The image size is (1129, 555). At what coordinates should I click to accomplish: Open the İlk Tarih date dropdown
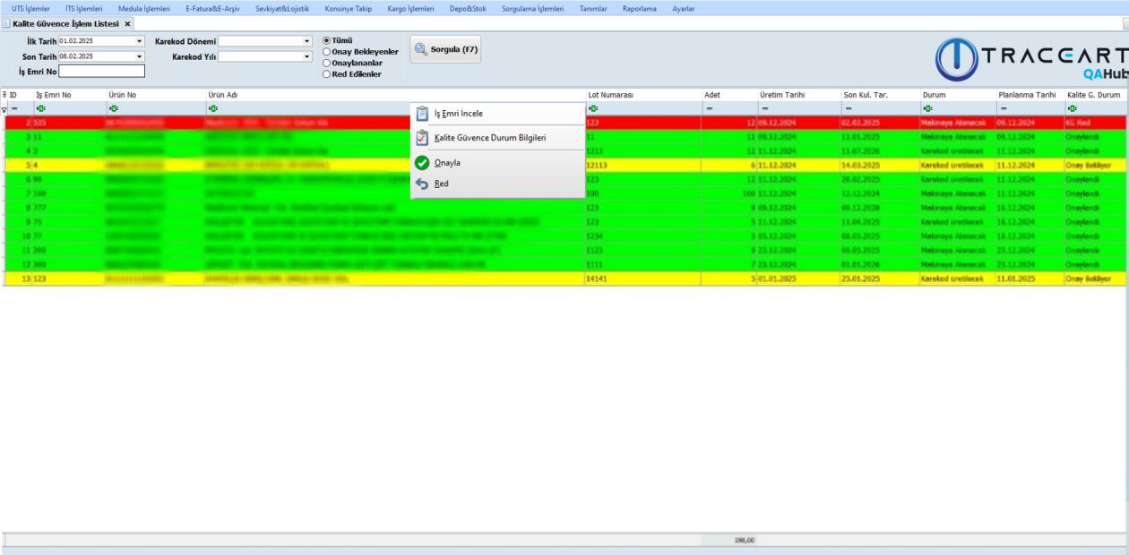point(139,41)
